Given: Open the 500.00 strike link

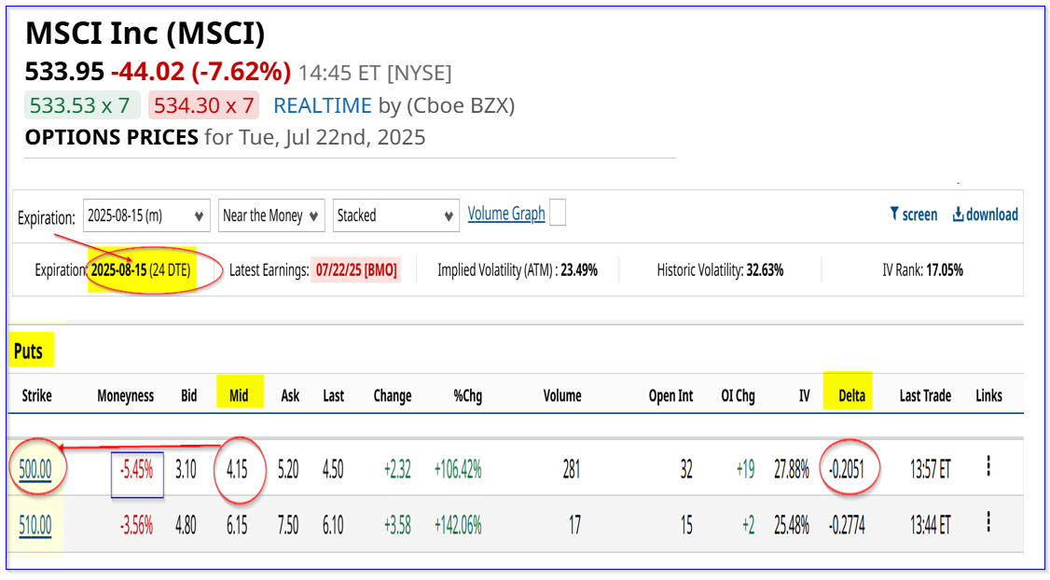Looking at the screenshot, I should [35, 469].
